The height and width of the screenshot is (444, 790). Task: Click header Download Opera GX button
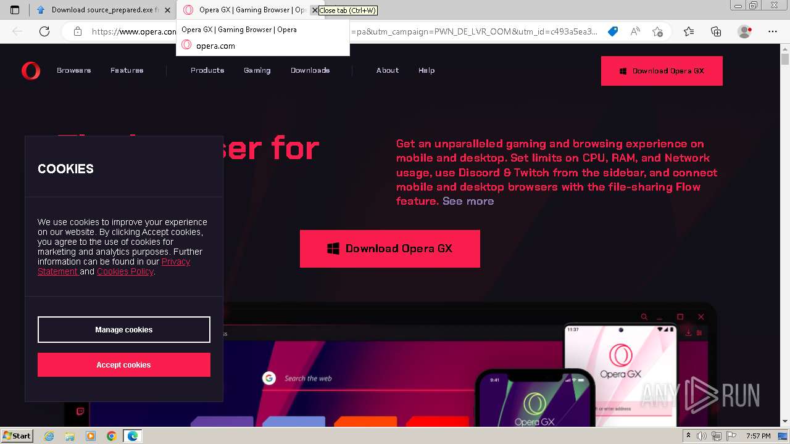pyautogui.click(x=662, y=71)
